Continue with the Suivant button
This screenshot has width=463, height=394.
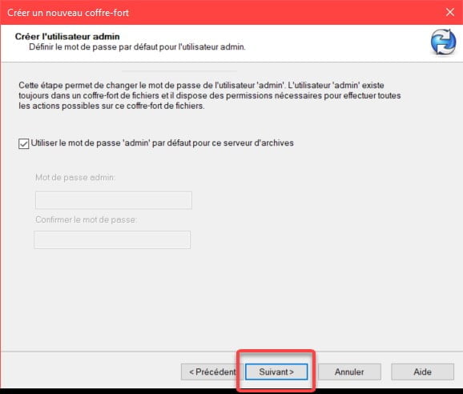coord(276,372)
